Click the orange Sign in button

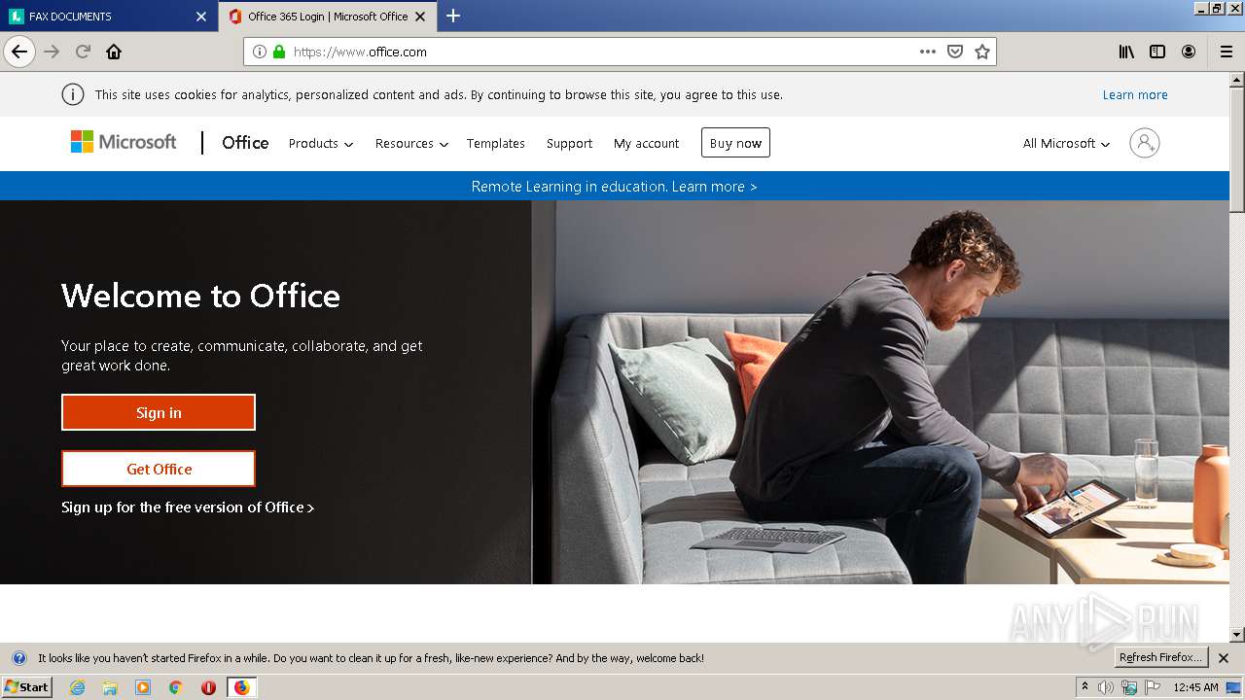pos(159,412)
